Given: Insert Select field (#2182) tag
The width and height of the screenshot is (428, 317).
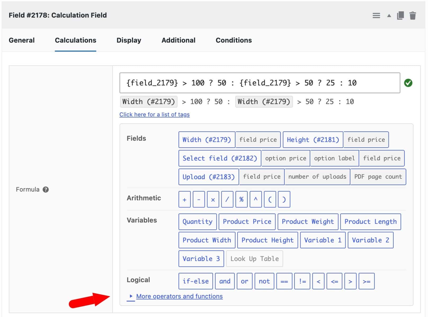Looking at the screenshot, I should point(220,158).
